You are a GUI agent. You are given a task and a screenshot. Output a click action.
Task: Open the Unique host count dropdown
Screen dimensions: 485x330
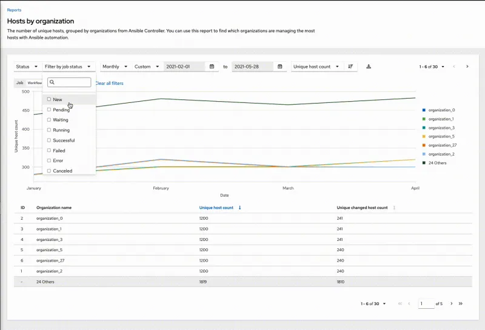click(x=316, y=67)
